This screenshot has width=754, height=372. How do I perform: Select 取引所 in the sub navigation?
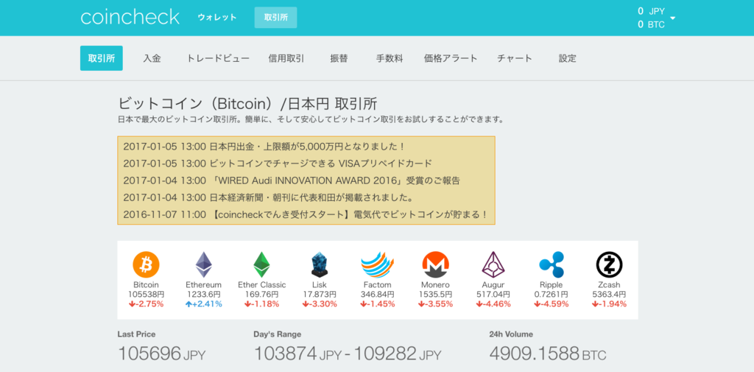click(102, 58)
